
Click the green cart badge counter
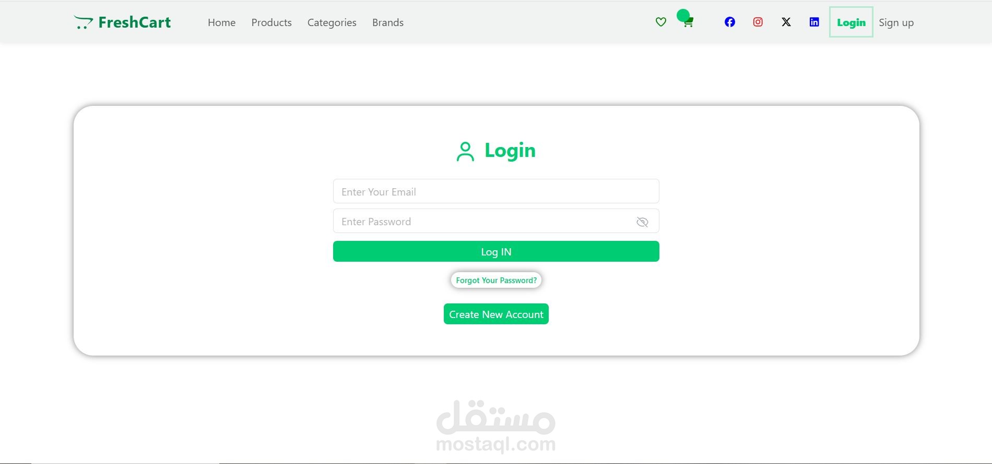coord(683,15)
